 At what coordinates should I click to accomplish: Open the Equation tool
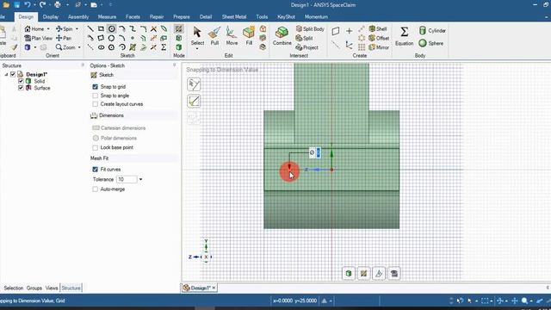pos(404,36)
